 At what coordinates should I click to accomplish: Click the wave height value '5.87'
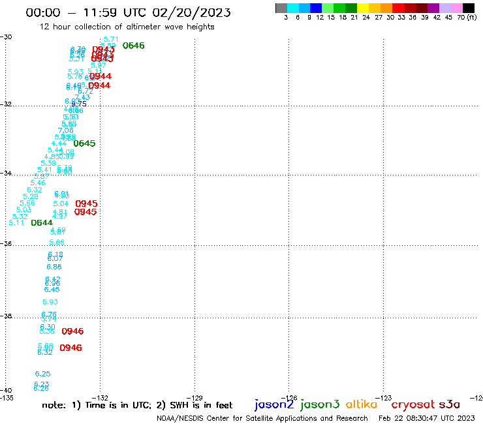[x=41, y=176]
